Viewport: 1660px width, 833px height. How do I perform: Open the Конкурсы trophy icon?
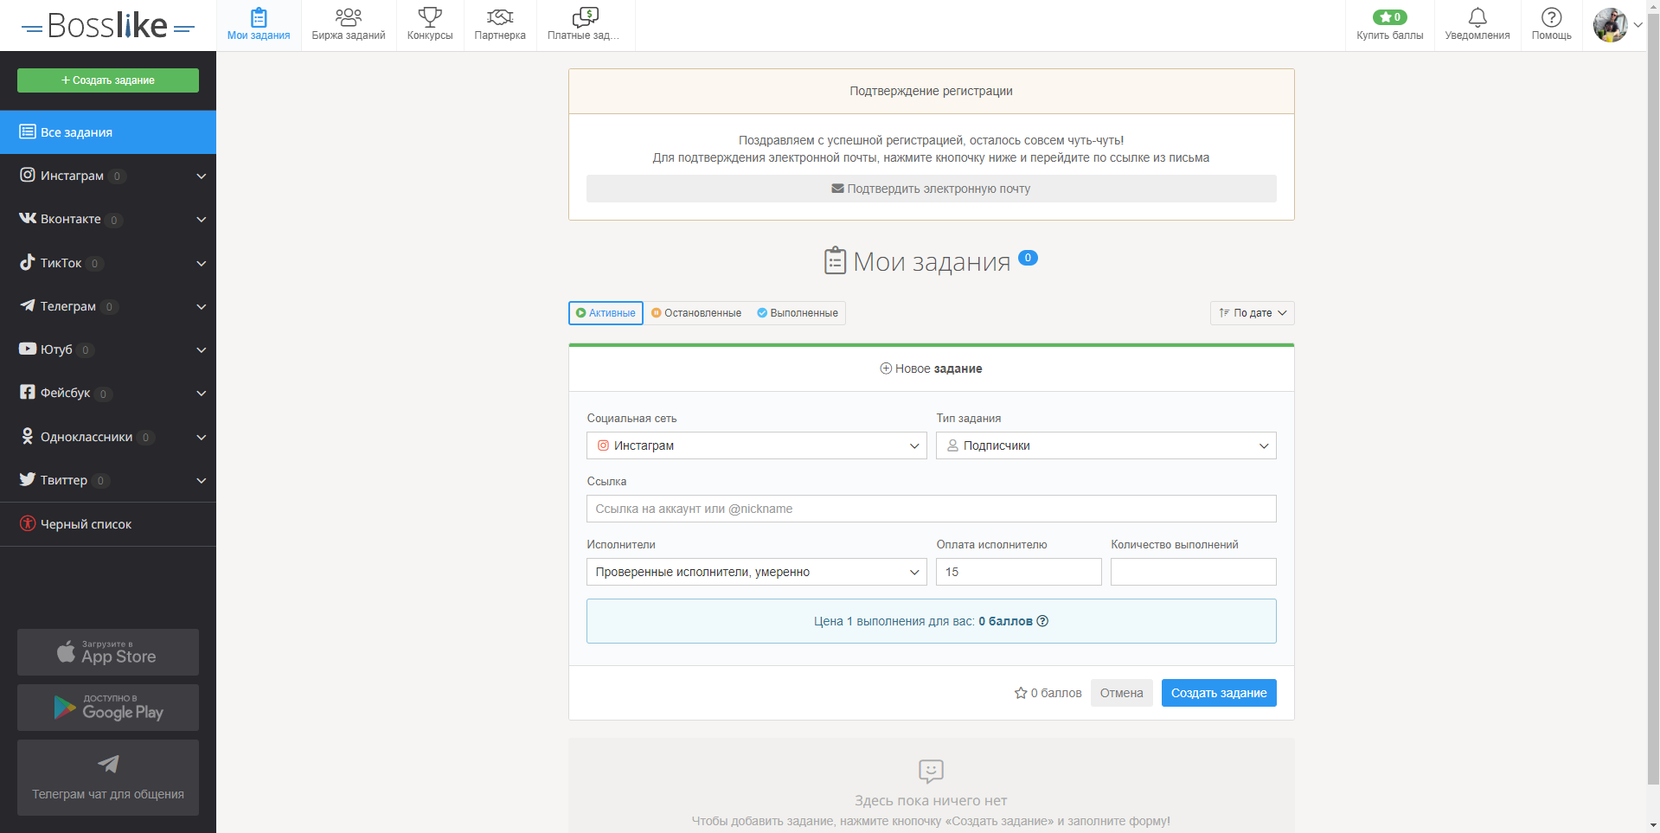[430, 17]
